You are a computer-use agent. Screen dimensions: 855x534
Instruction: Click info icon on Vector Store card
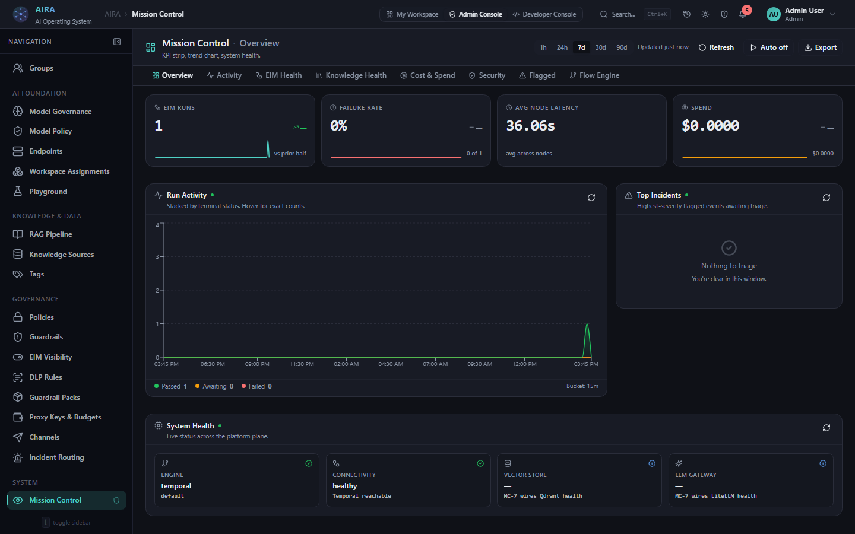652,463
